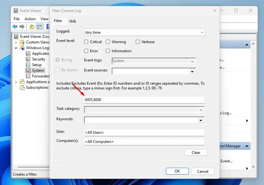
Task: Select Custom Views tree node
Action: [38, 42]
